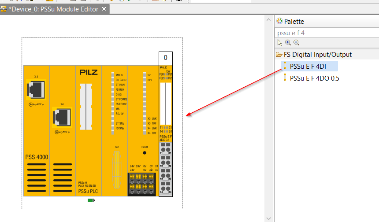Click editor scrollbar up arrow
Viewport: 379px width, 222px height.
268,20
